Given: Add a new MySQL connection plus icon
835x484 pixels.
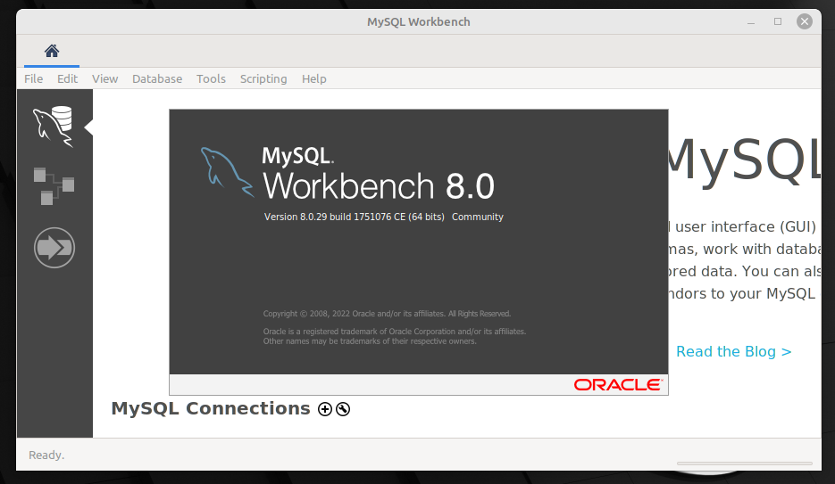Looking at the screenshot, I should tap(325, 409).
